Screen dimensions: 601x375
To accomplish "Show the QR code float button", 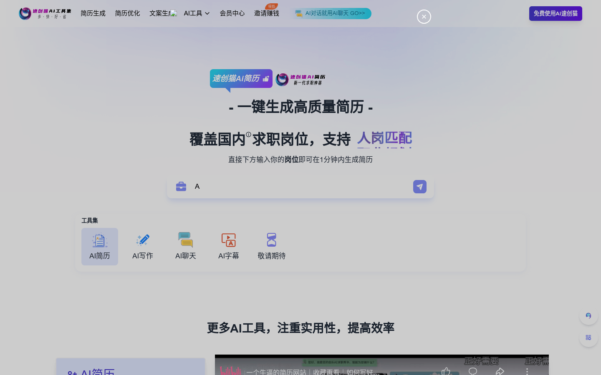I will [588, 337].
